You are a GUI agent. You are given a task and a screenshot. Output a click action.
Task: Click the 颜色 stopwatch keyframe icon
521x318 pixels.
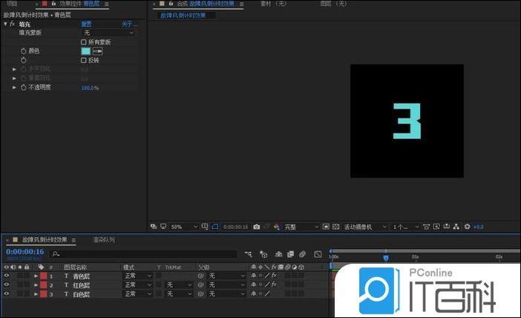click(23, 51)
